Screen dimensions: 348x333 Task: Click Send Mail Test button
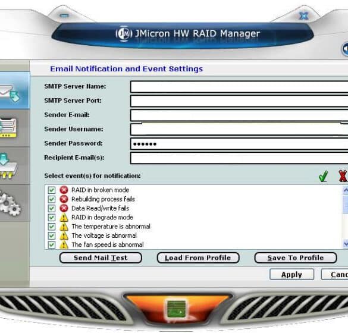pyautogui.click(x=101, y=258)
